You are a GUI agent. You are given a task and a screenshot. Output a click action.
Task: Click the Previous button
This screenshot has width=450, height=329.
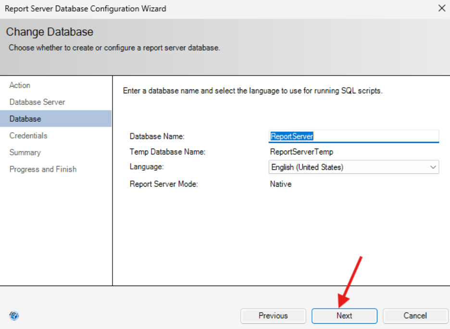pyautogui.click(x=273, y=316)
